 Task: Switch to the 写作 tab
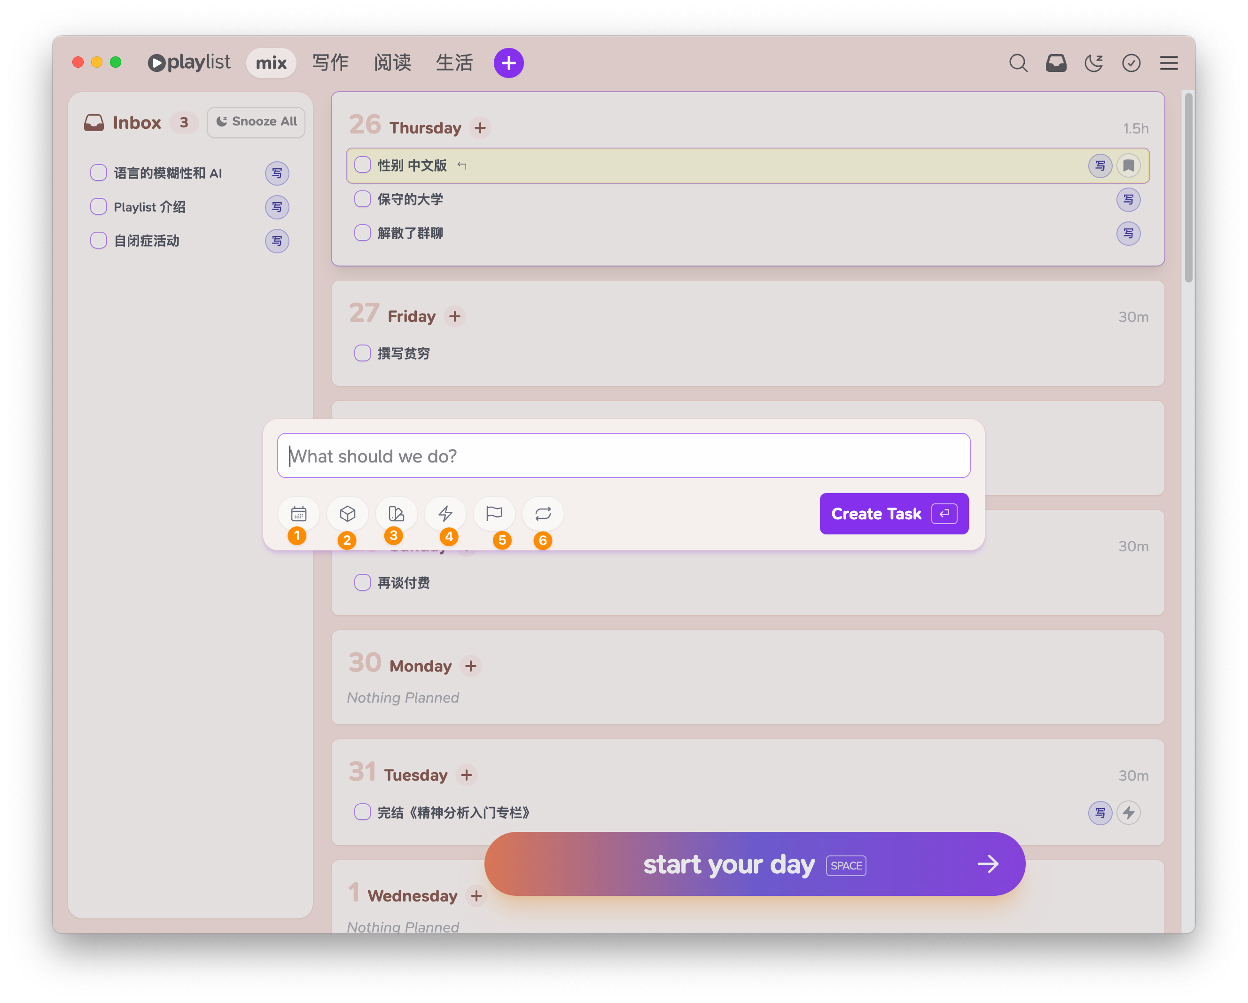click(x=330, y=63)
